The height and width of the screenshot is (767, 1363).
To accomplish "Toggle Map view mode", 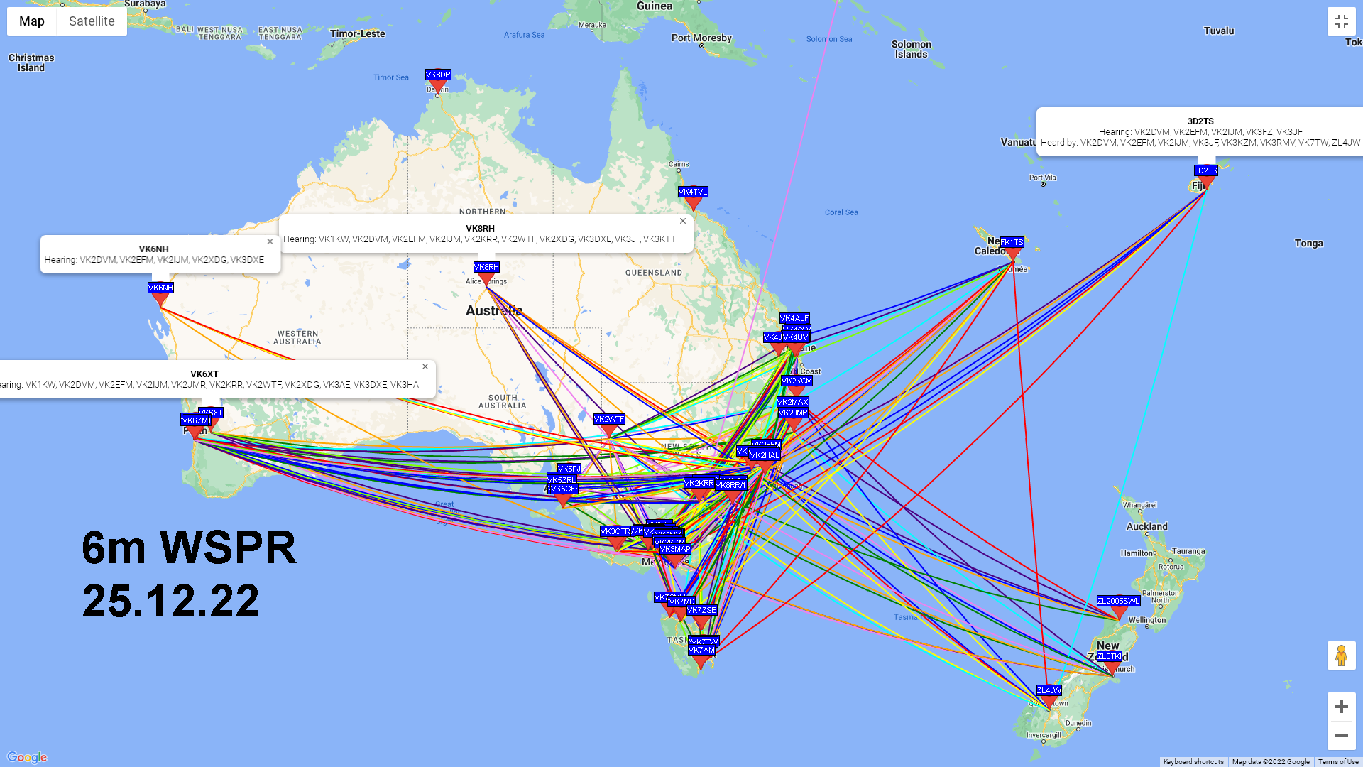I will (31, 21).
